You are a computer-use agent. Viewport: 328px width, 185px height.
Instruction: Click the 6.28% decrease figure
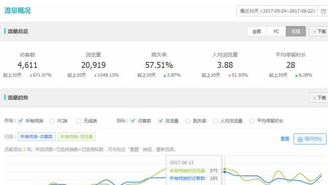(x=306, y=75)
